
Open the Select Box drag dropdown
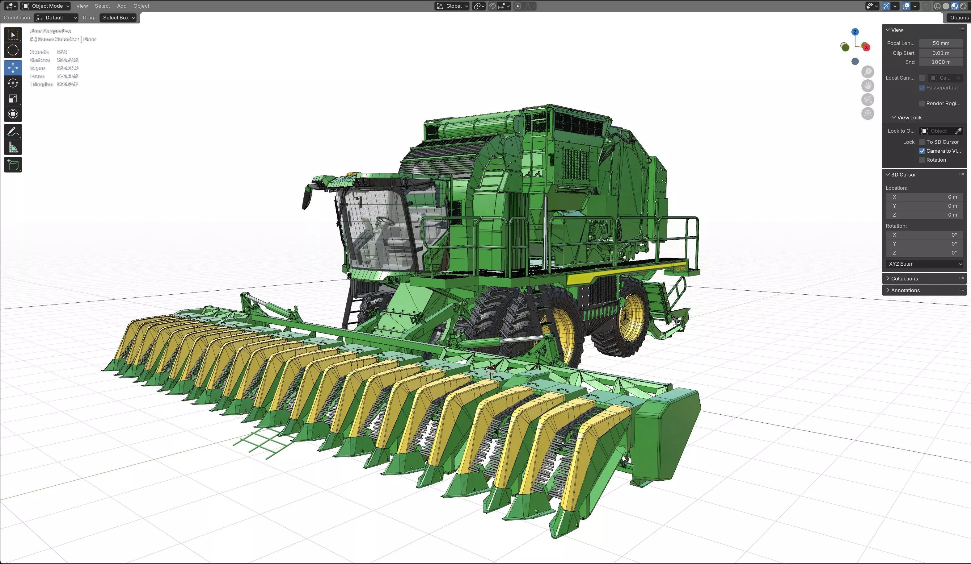pyautogui.click(x=118, y=18)
